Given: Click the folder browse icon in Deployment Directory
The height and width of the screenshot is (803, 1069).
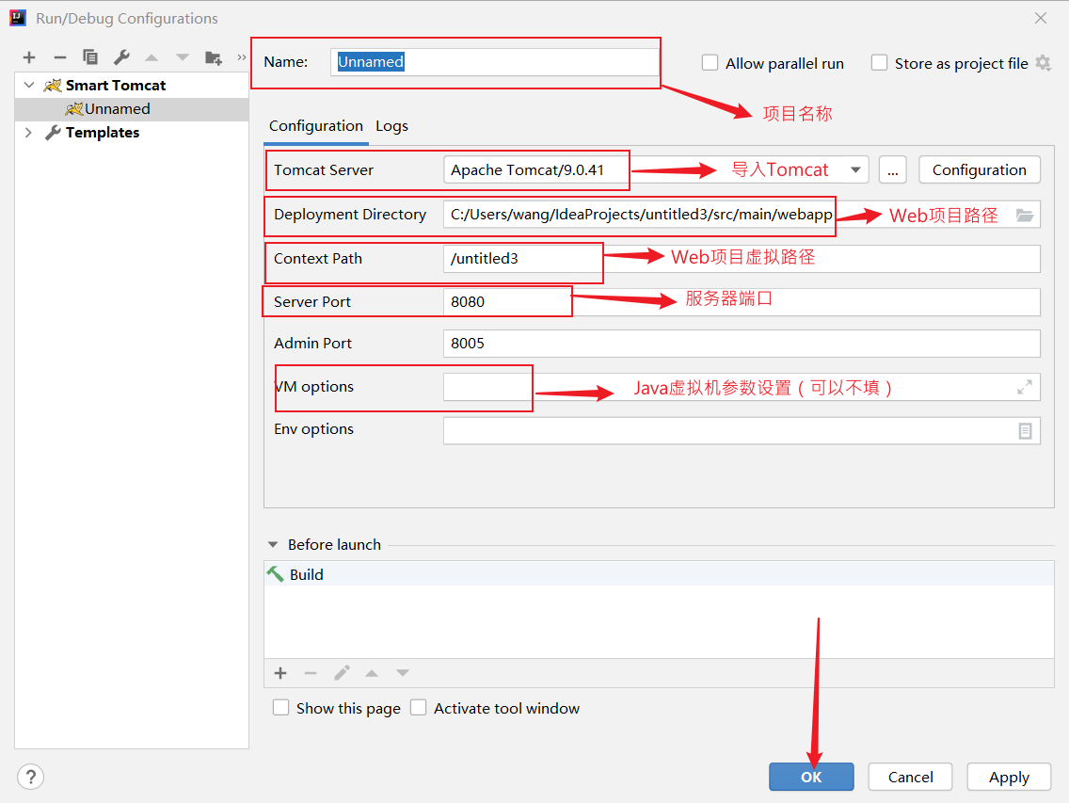Looking at the screenshot, I should point(1025,215).
